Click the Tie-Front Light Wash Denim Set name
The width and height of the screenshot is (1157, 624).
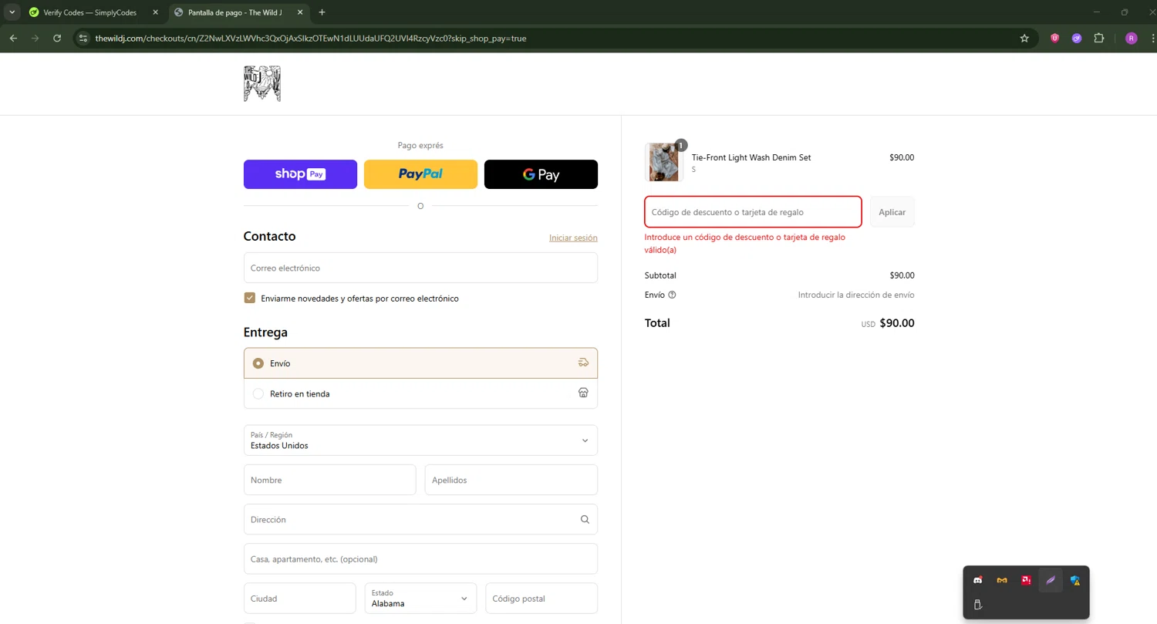(x=751, y=157)
